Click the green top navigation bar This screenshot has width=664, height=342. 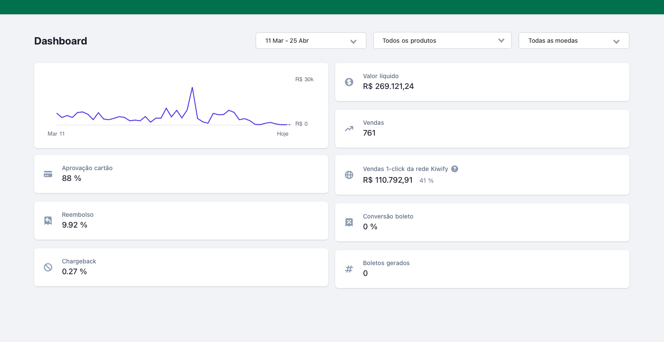coord(332,7)
